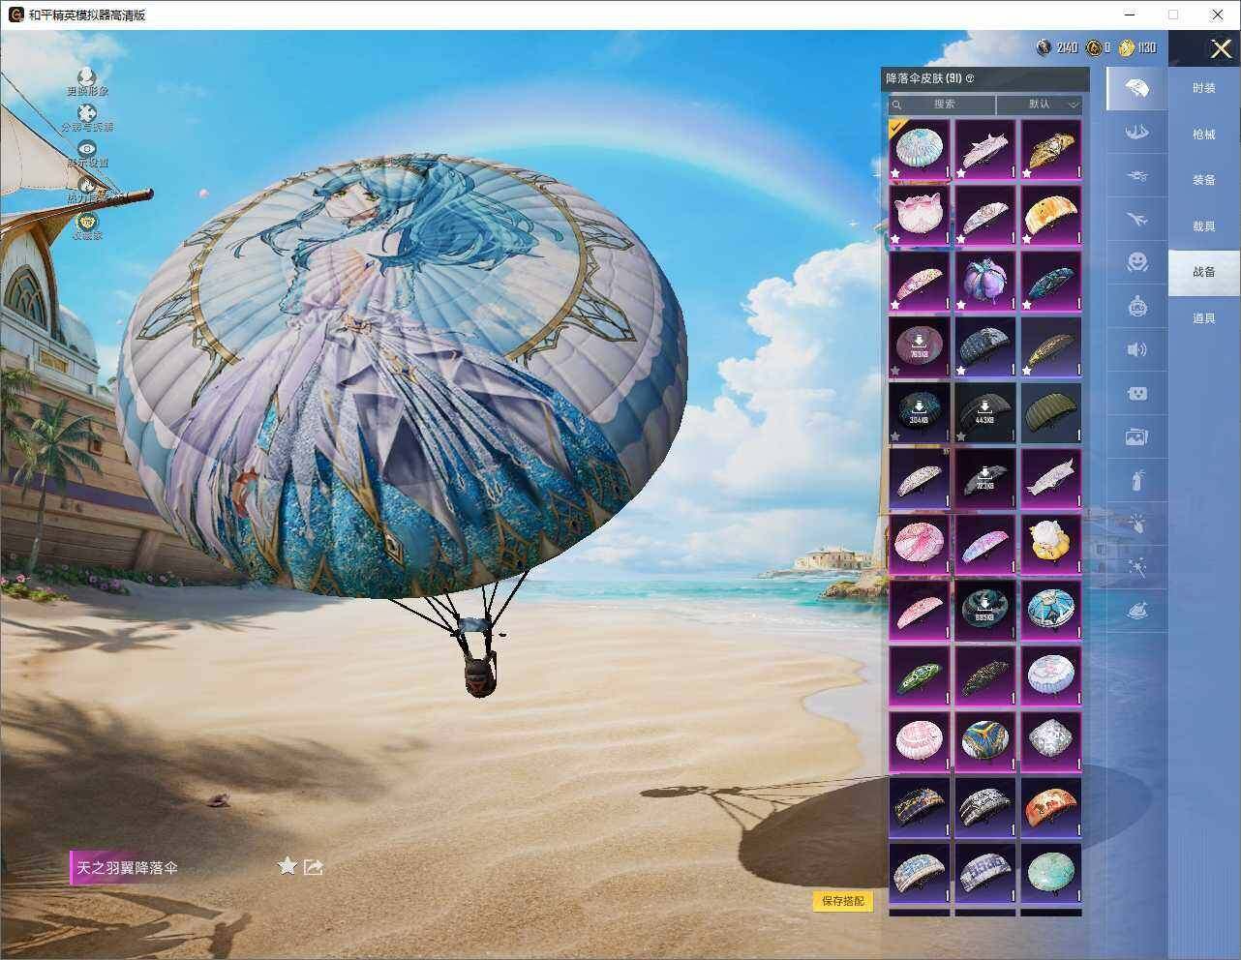Expand the 默认 sort dropdown

pyautogui.click(x=1040, y=105)
